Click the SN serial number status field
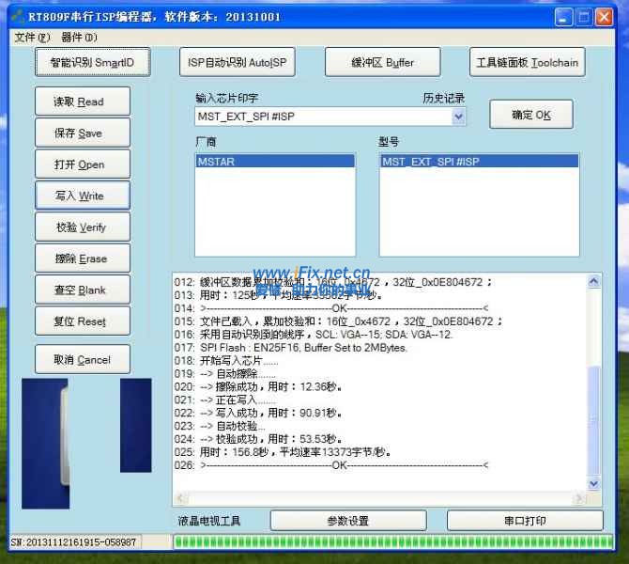Screen dimensions: 629x564 [x=74, y=542]
